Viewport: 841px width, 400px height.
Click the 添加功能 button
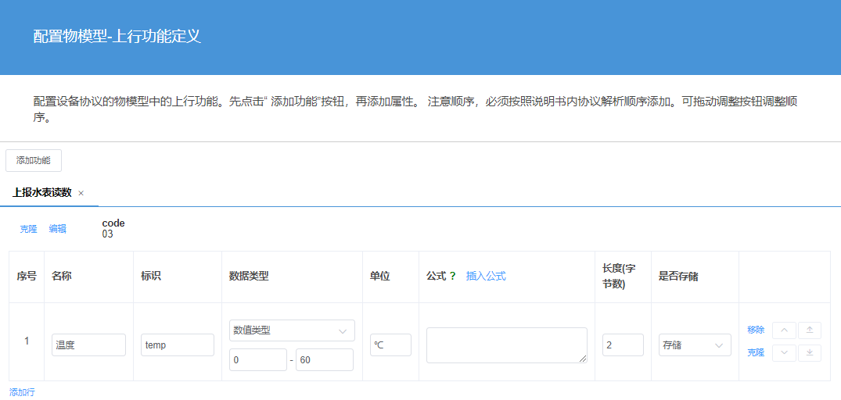pos(34,160)
